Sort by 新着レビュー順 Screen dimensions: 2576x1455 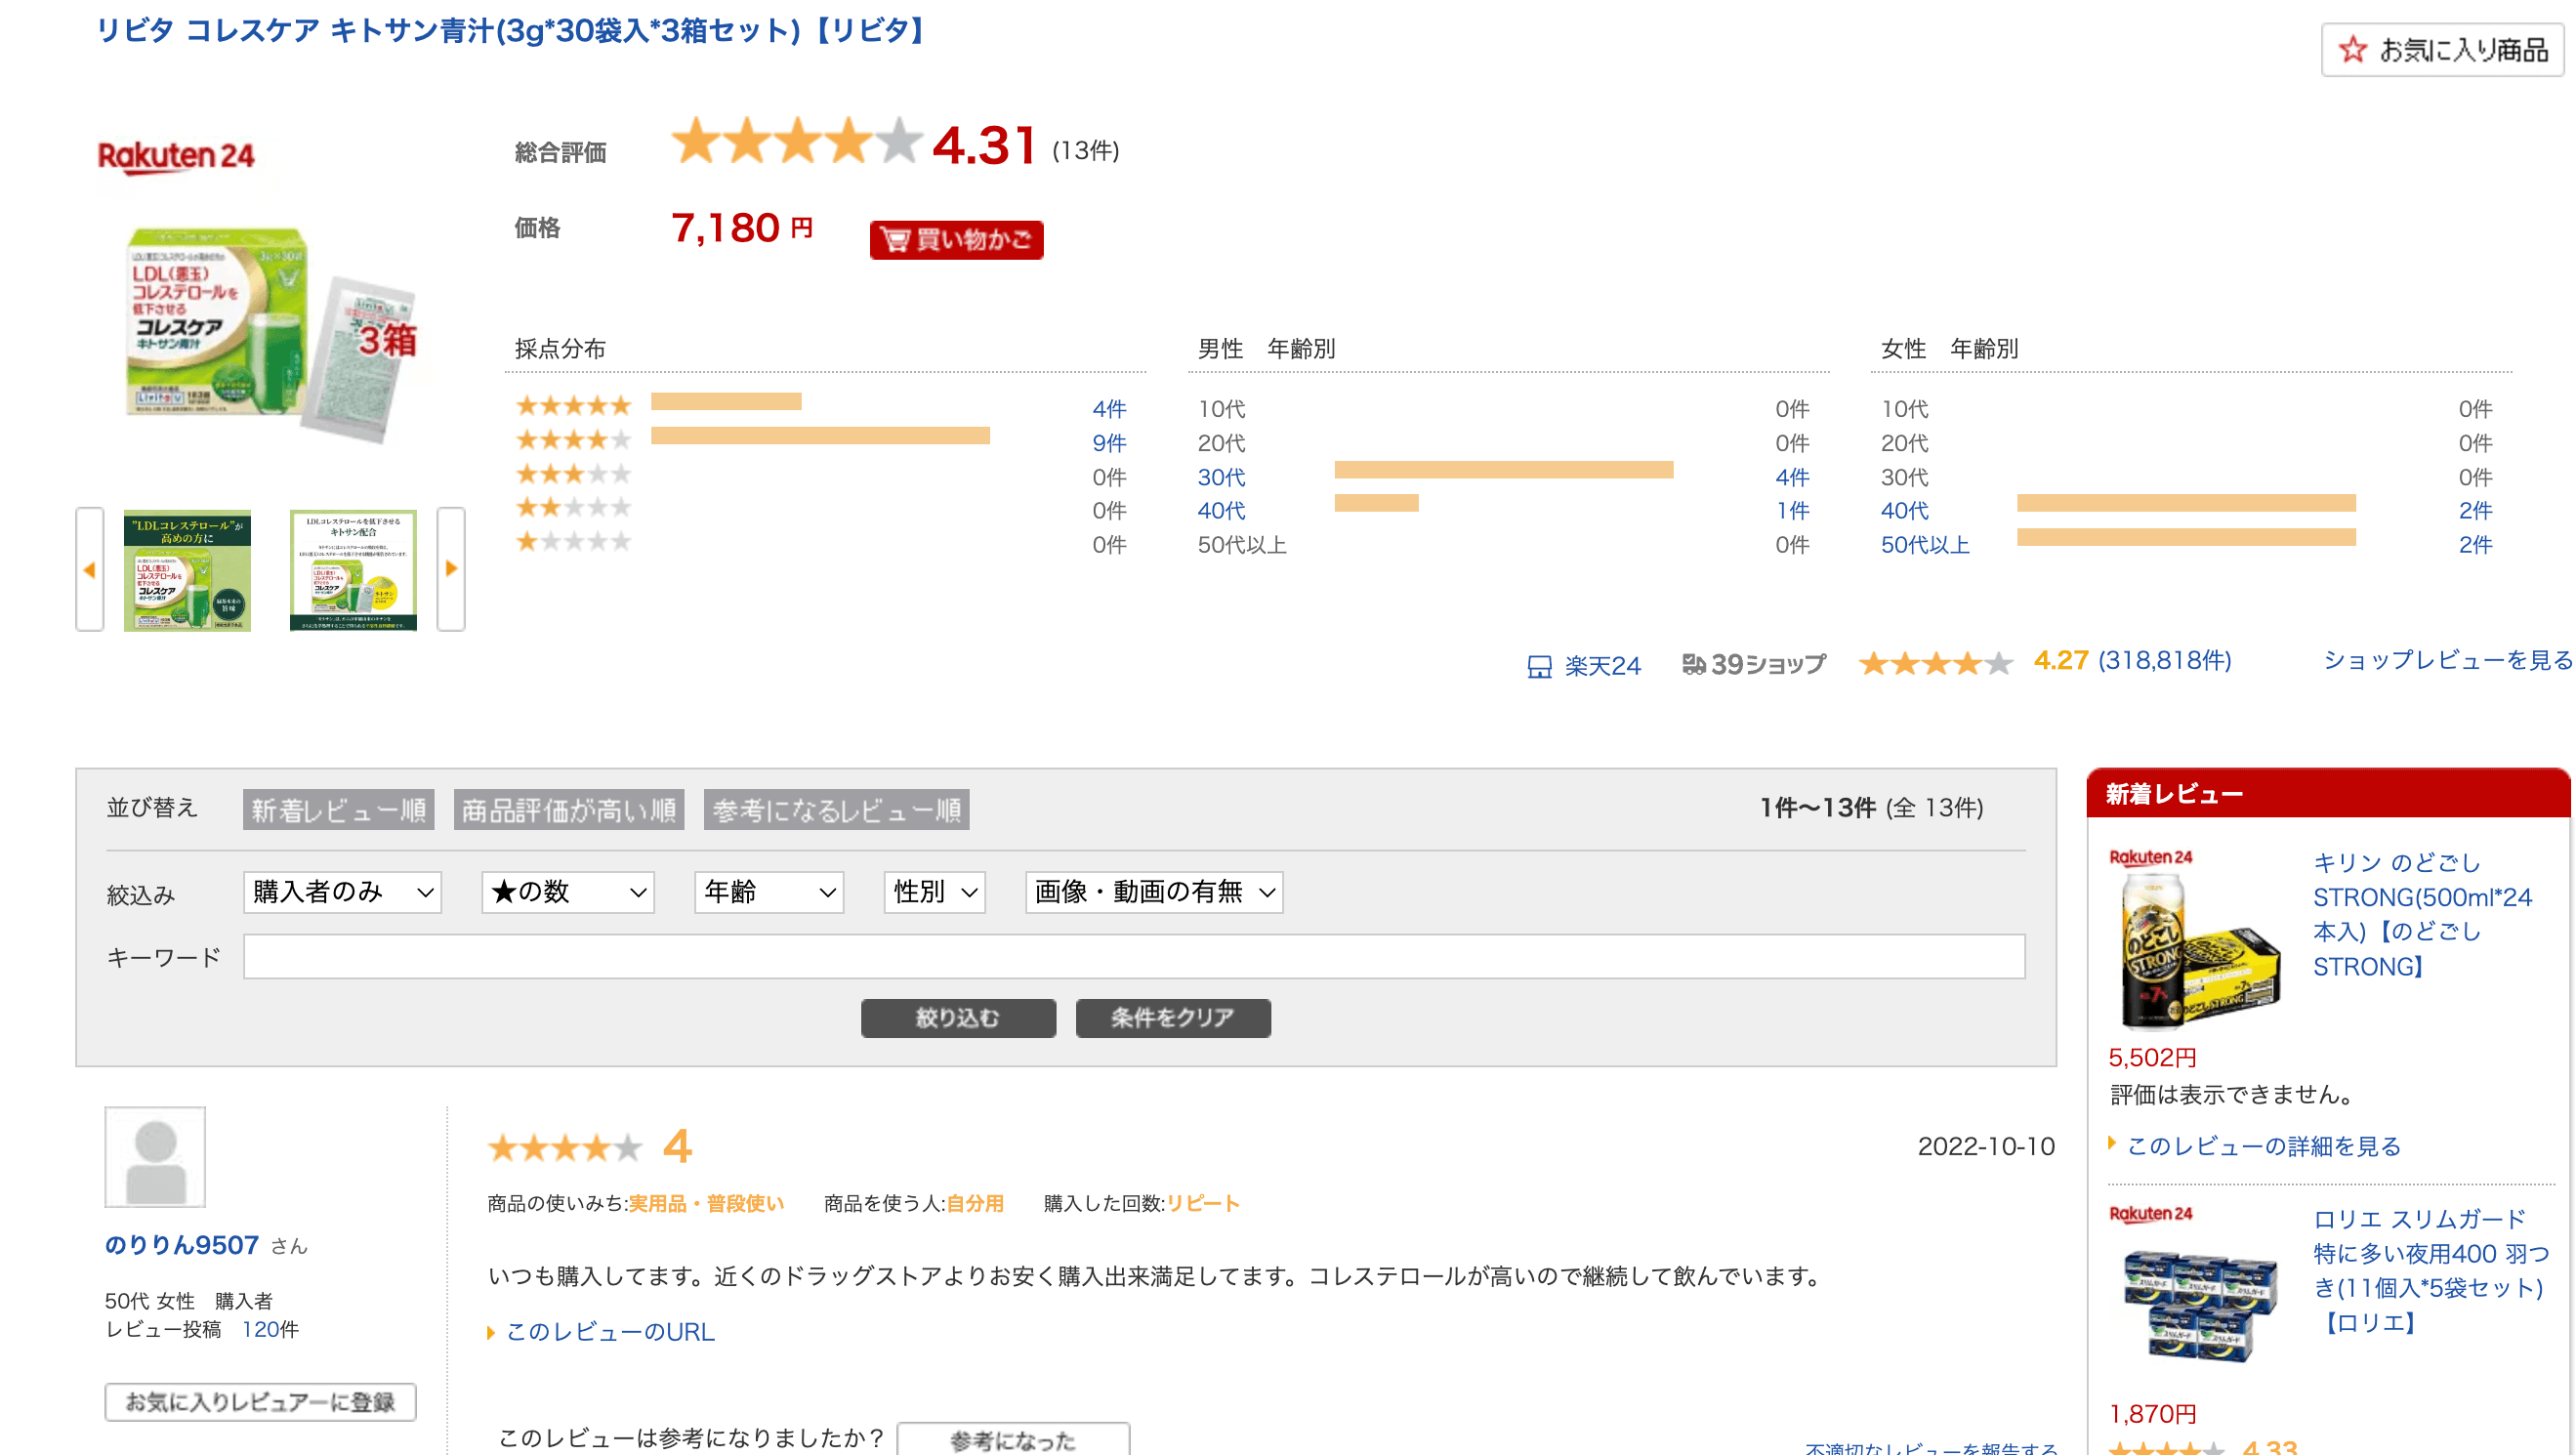(339, 810)
